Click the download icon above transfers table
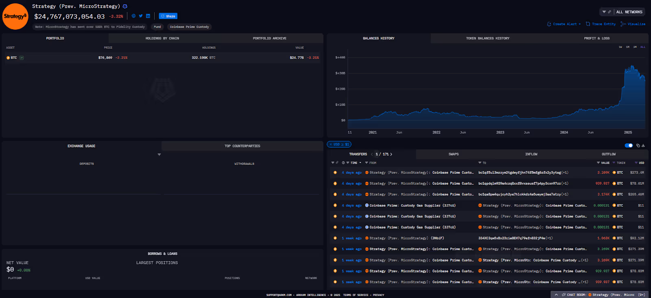The height and width of the screenshot is (298, 651). (643, 145)
